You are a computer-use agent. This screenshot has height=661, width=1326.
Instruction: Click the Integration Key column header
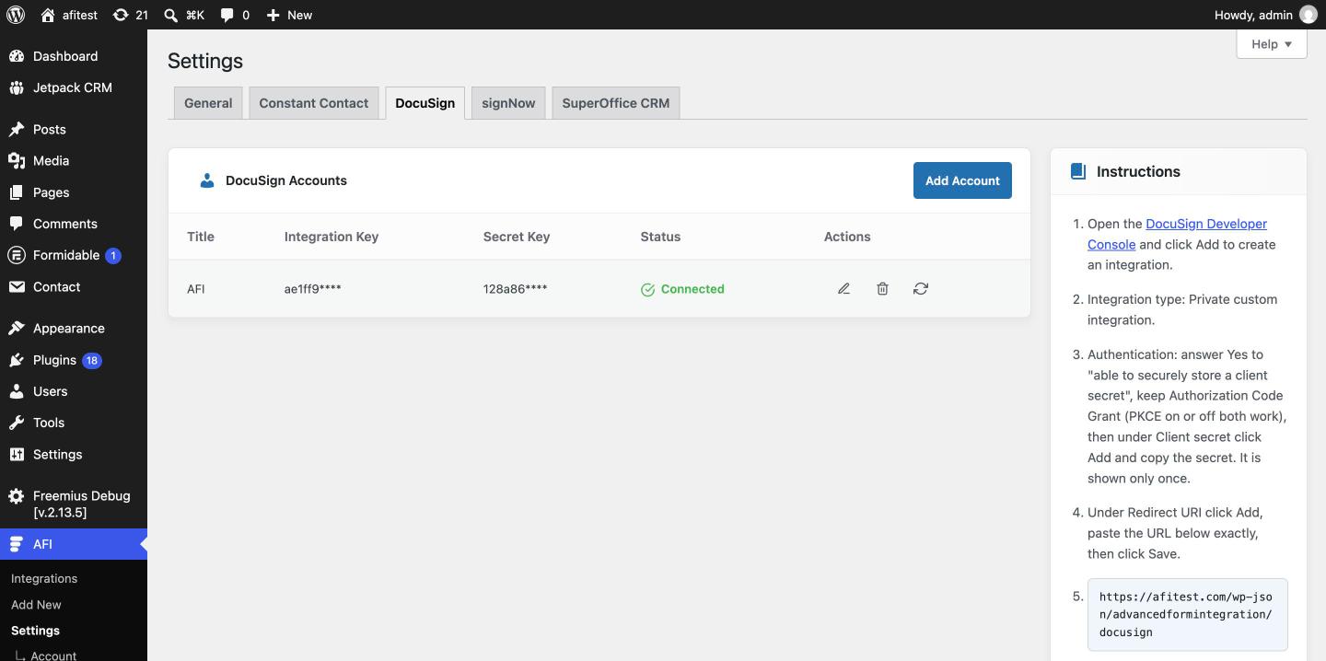pyautogui.click(x=331, y=237)
